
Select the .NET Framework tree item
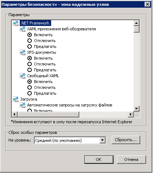click(35, 23)
